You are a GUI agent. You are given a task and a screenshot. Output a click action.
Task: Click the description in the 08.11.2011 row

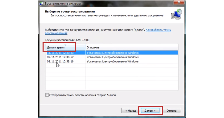pos(113,61)
